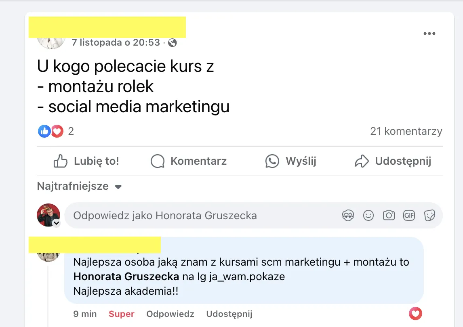
Task: Click heart reaction on the comment
Action: [415, 313]
